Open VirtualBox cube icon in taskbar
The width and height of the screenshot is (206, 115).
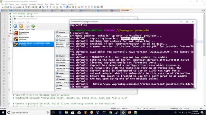pyautogui.click(x=98, y=112)
